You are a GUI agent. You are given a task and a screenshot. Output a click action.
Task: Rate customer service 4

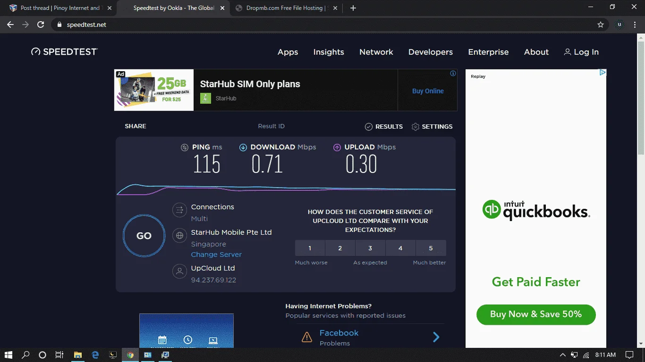tap(400, 248)
